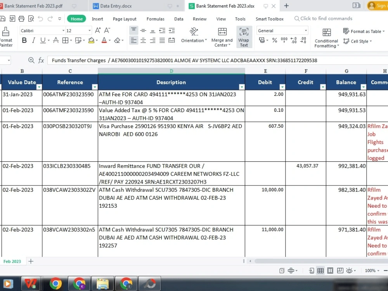Click the Underline icon

tap(43, 40)
